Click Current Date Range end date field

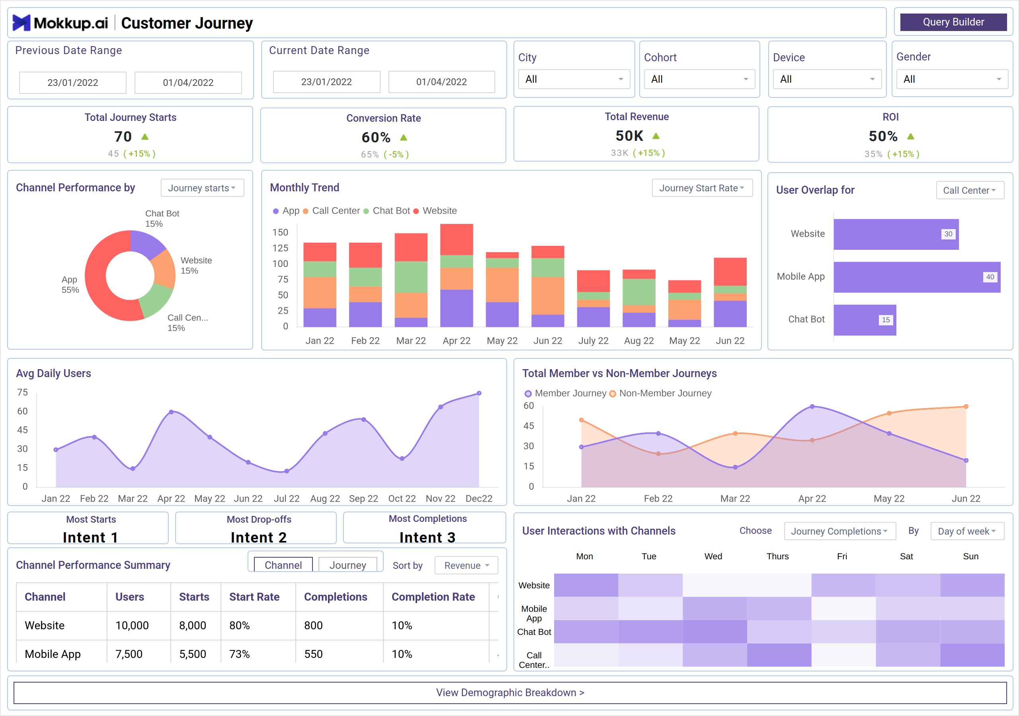tap(441, 82)
